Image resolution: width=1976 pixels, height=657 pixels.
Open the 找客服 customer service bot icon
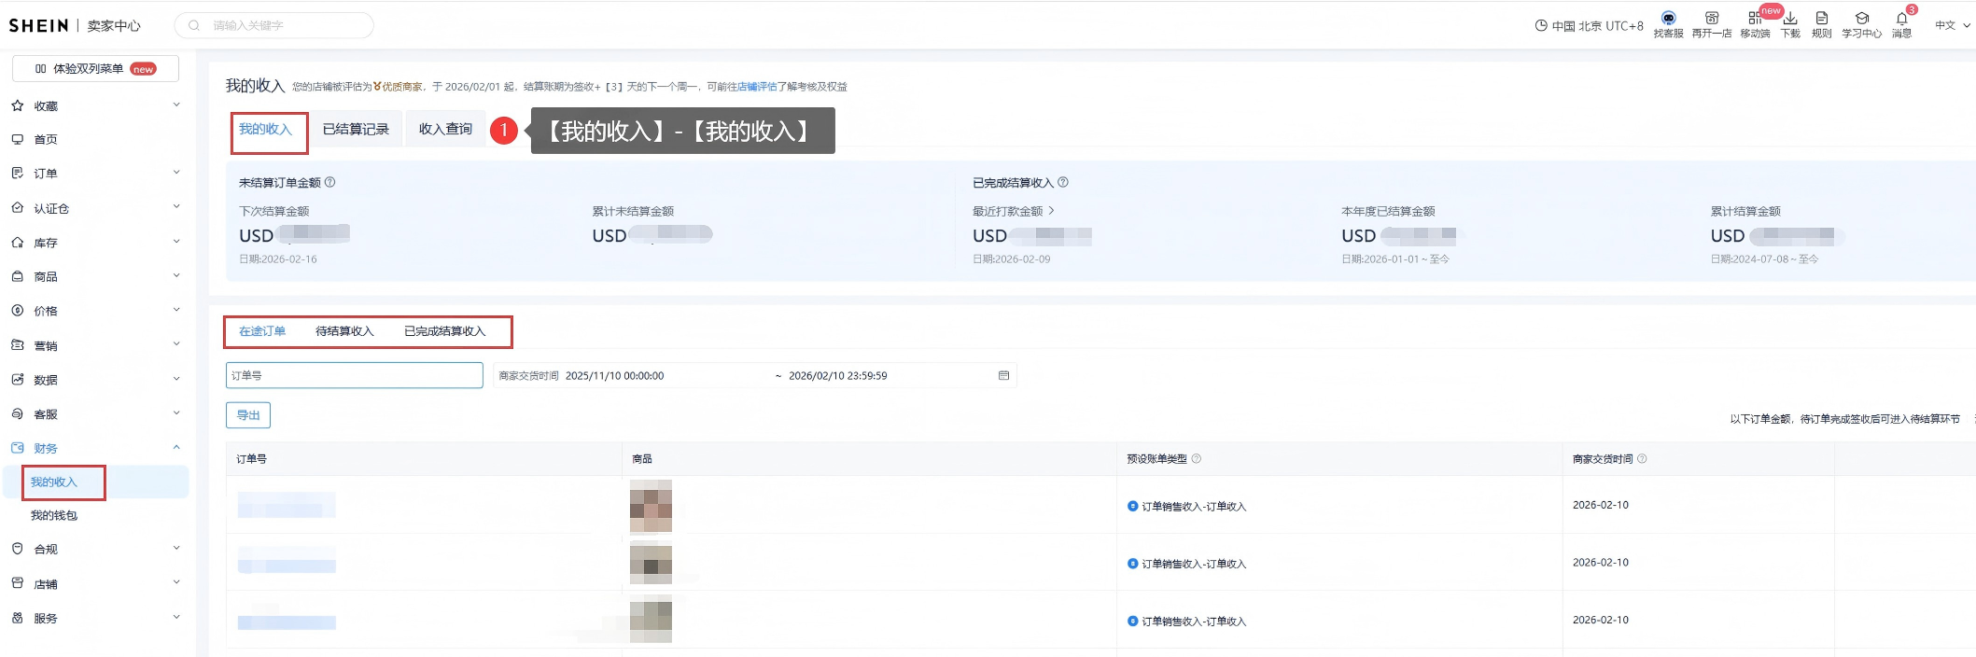point(1668,18)
